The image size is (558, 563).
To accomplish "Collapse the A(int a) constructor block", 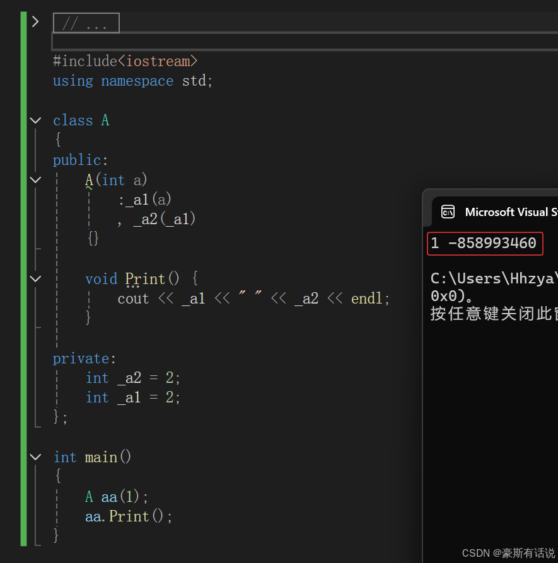I will coord(35,179).
